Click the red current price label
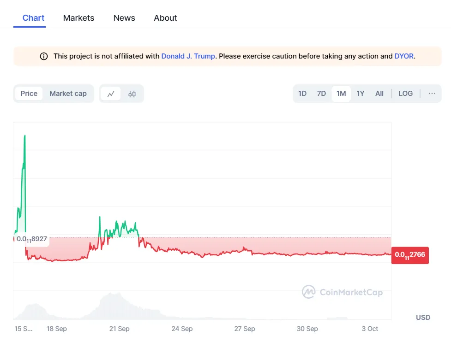This screenshot has width=451, height=342. coord(410,255)
